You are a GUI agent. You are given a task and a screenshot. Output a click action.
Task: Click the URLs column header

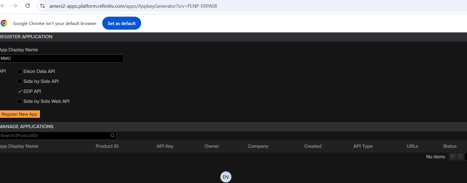[412, 146]
